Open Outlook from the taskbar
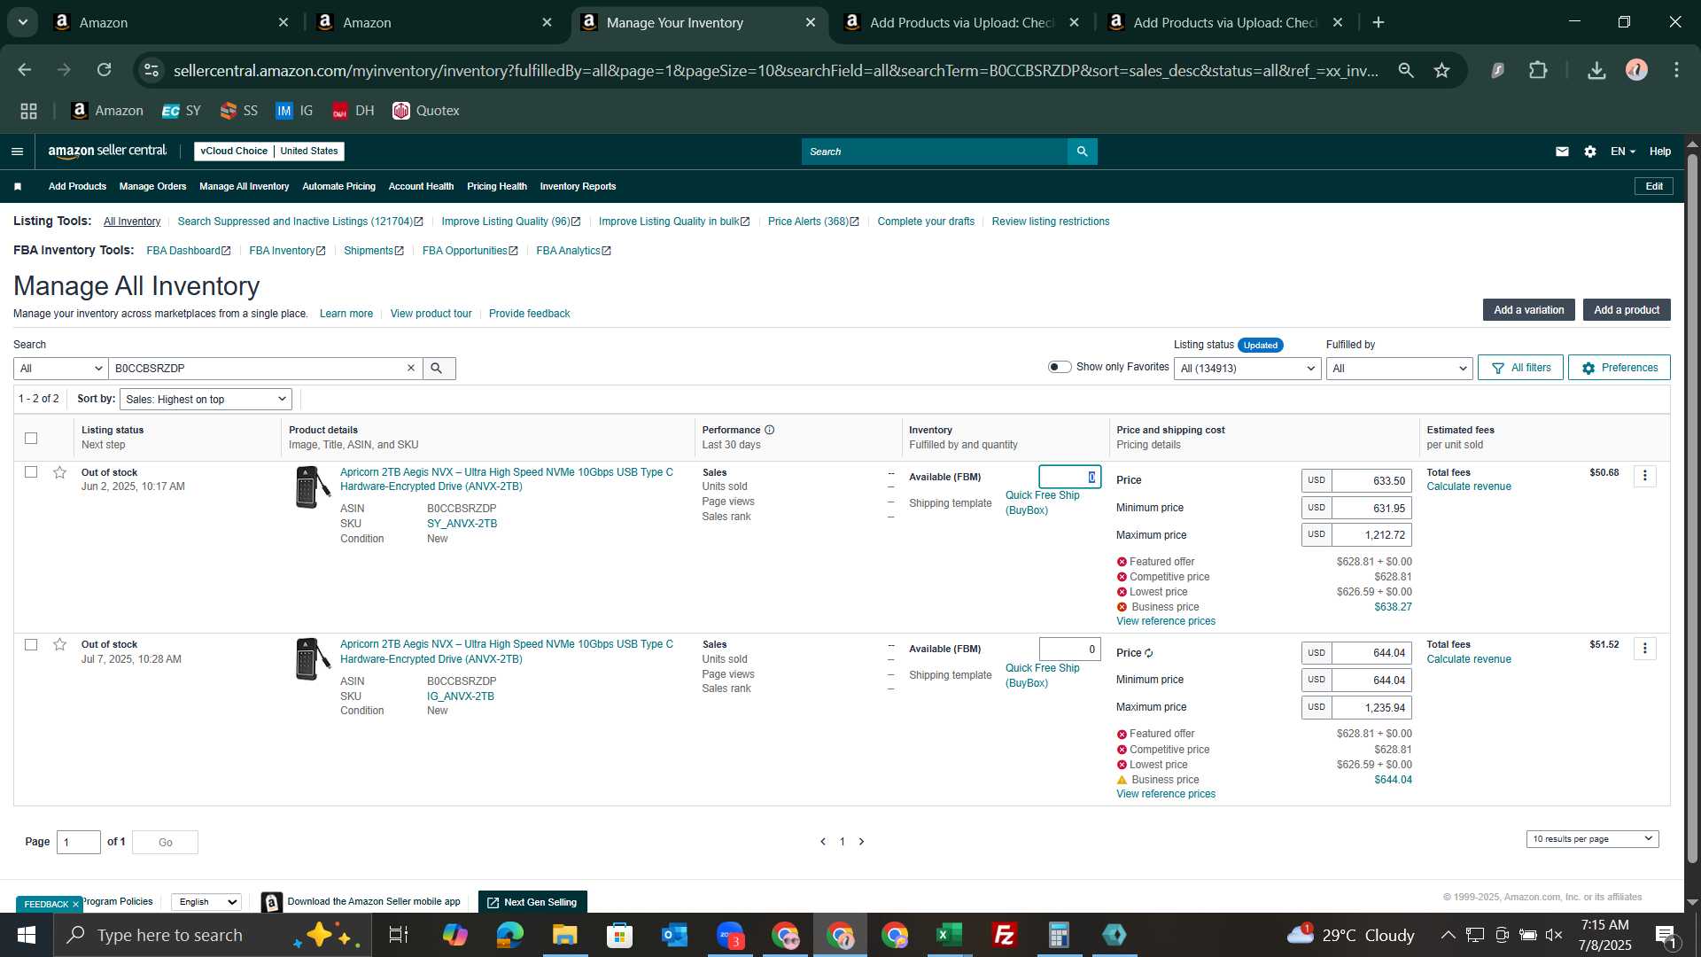The height and width of the screenshot is (957, 1701). click(675, 935)
